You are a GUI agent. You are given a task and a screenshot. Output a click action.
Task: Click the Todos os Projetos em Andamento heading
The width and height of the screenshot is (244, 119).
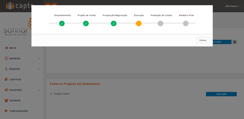[x=75, y=84]
